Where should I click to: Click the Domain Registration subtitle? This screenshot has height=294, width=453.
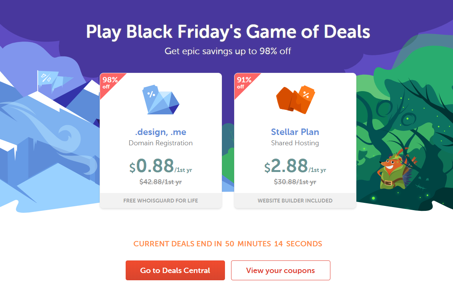coord(161,143)
